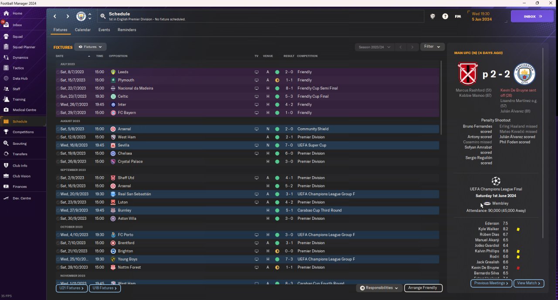Image resolution: width=558 pixels, height=300 pixels.
Task: Select the FC Bayern friendly row
Action: pyautogui.click(x=247, y=112)
